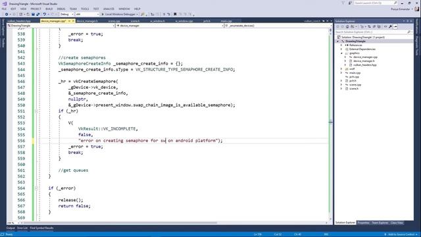
Task: Switch to Properties tab at panel bottom
Action: 363,223
